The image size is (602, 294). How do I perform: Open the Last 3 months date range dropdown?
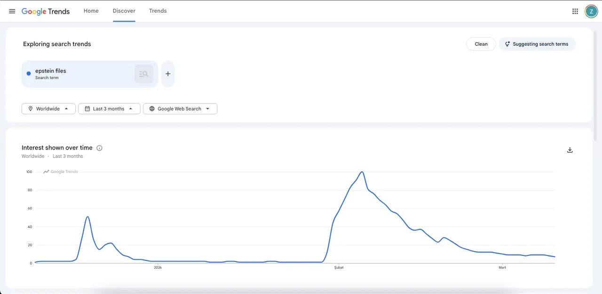coord(109,109)
